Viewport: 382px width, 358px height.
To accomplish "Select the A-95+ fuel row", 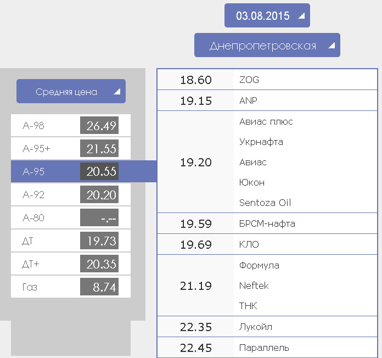I will [x=71, y=148].
